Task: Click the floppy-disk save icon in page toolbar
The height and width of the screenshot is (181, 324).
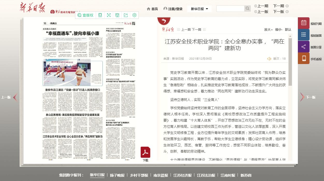Action: 117,15
